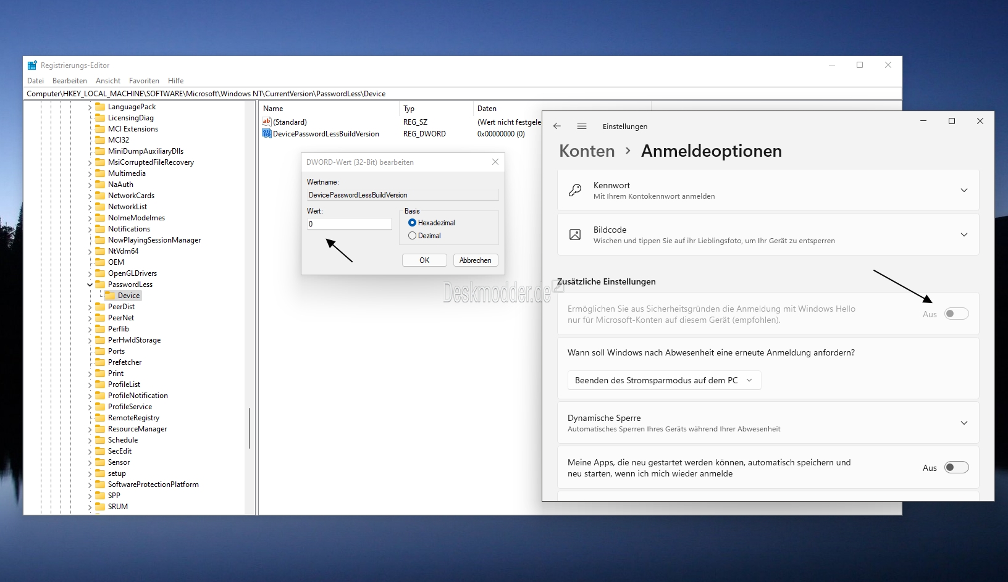1008x582 pixels.
Task: Click the Multimedia folder icon
Action: click(x=100, y=173)
